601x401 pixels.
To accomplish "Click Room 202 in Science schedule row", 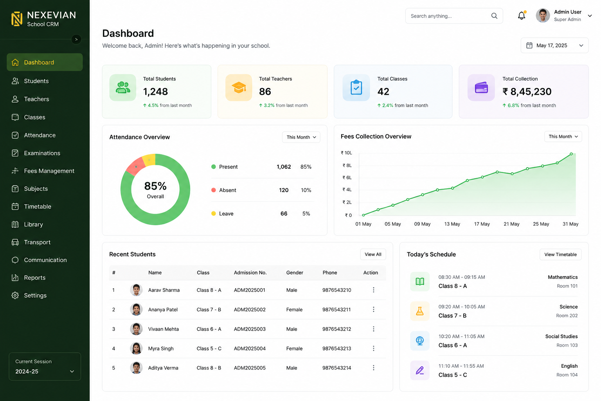I will 567,316.
